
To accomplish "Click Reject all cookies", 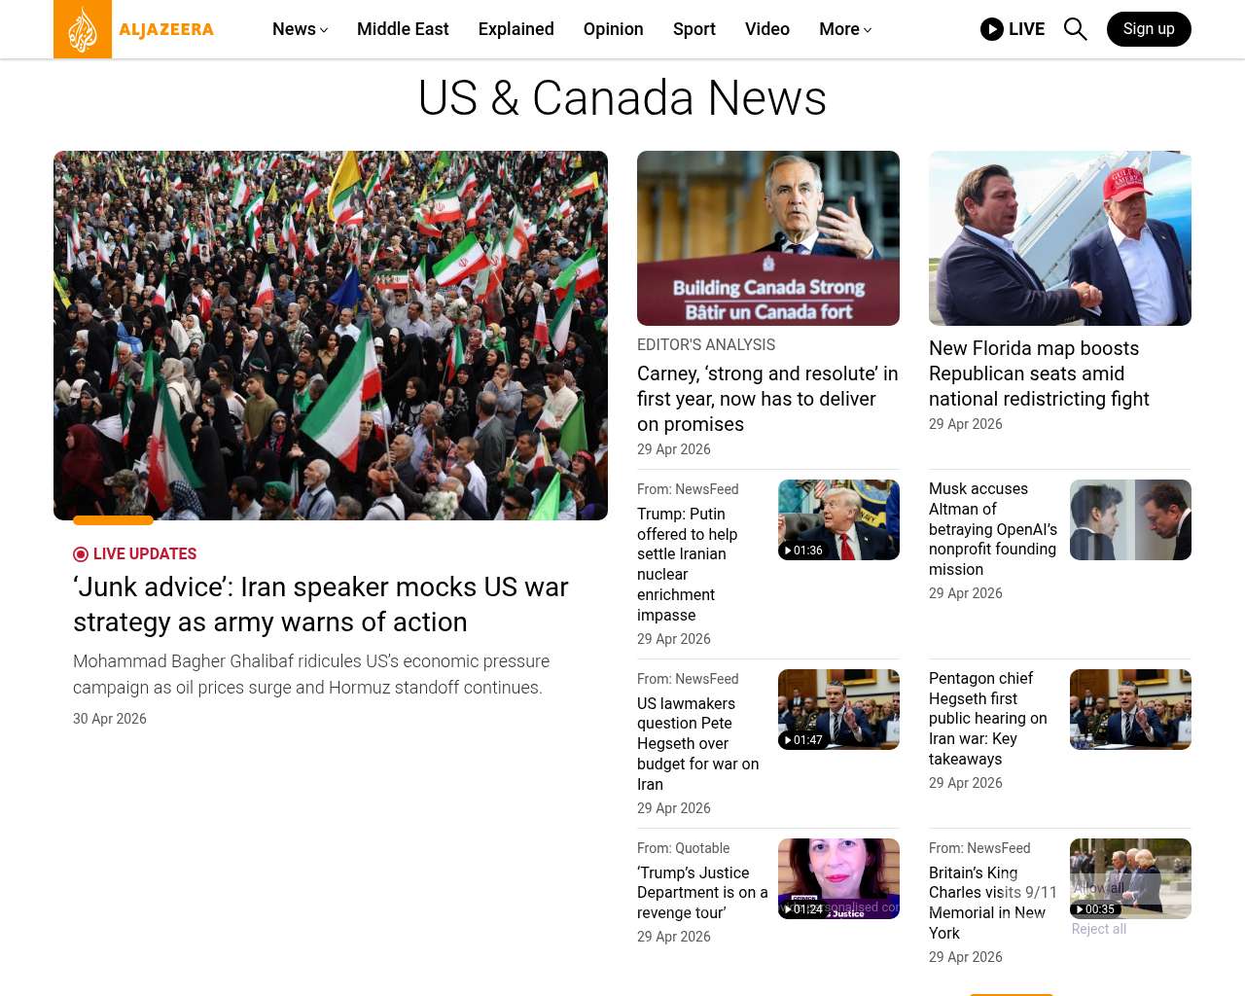I will (x=1098, y=929).
